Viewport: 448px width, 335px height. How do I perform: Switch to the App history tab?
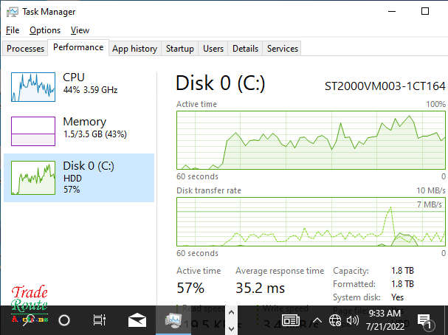pyautogui.click(x=134, y=49)
